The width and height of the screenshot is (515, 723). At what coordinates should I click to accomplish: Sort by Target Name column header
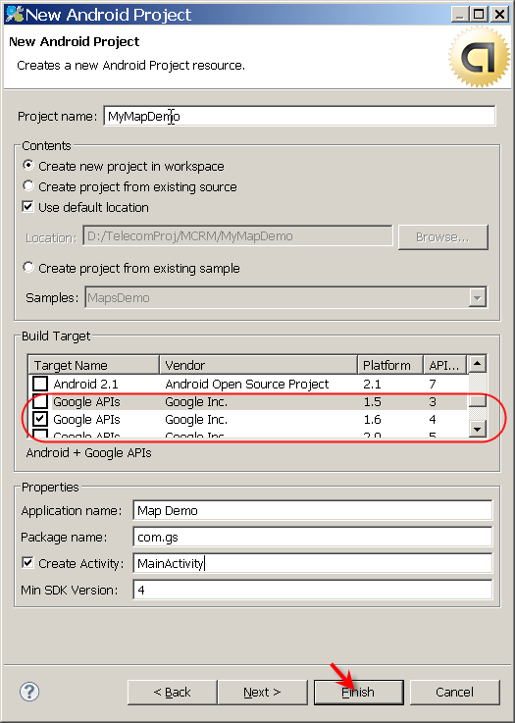[93, 365]
